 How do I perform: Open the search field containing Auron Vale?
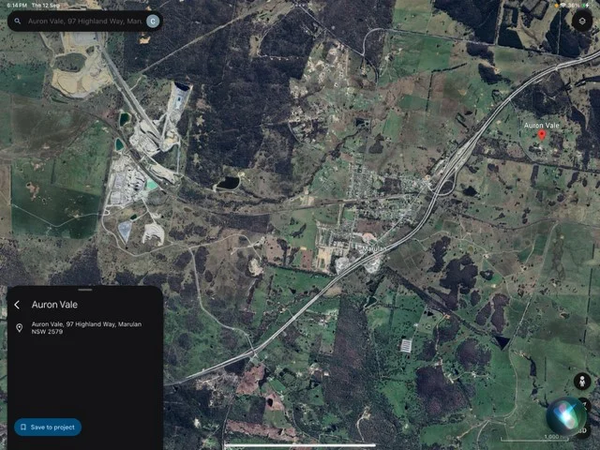[85, 21]
